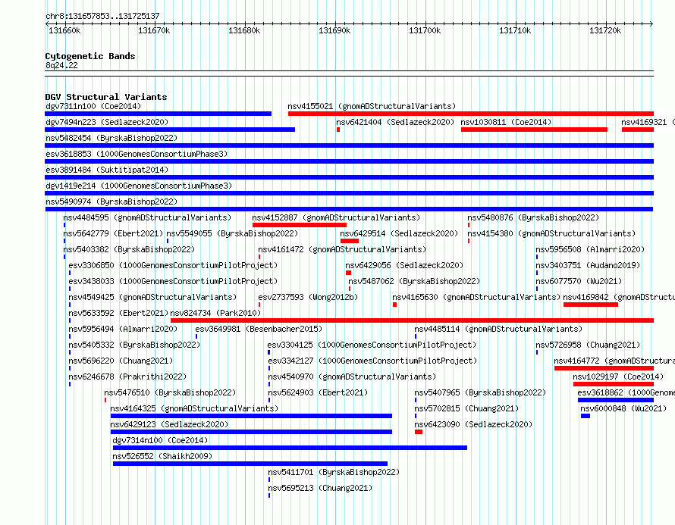Click nsv6077570 (Wu2021) label
Screen dimensions: 675x525
[579, 281]
